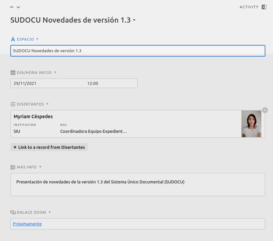Image resolution: width=273 pixels, height=241 pixels.
Task: Click the ACTIVITY label
Action: coord(249,7)
